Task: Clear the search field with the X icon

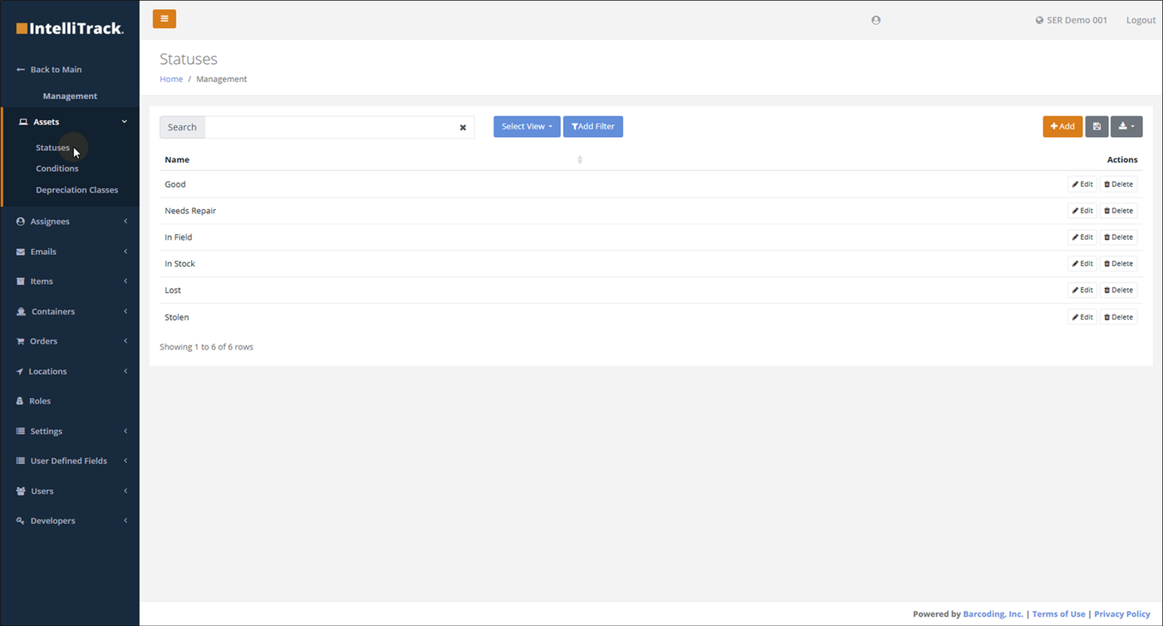Action: tap(463, 127)
